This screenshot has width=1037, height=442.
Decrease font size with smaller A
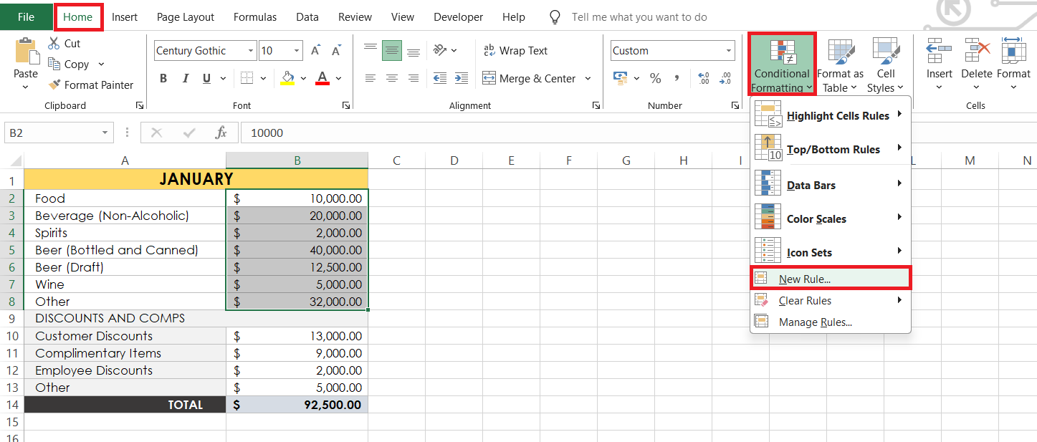tap(336, 51)
